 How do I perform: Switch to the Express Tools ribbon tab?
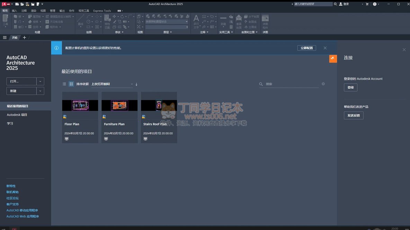(x=102, y=11)
